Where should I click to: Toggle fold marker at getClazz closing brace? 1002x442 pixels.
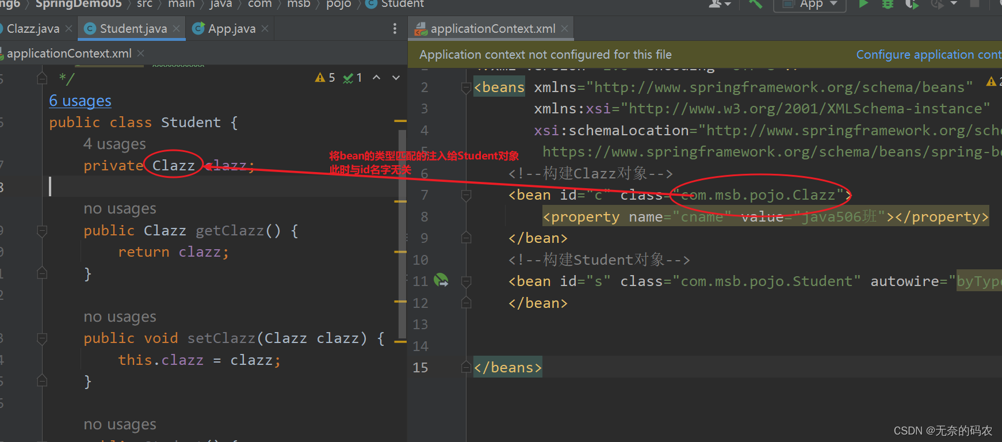[x=42, y=273]
